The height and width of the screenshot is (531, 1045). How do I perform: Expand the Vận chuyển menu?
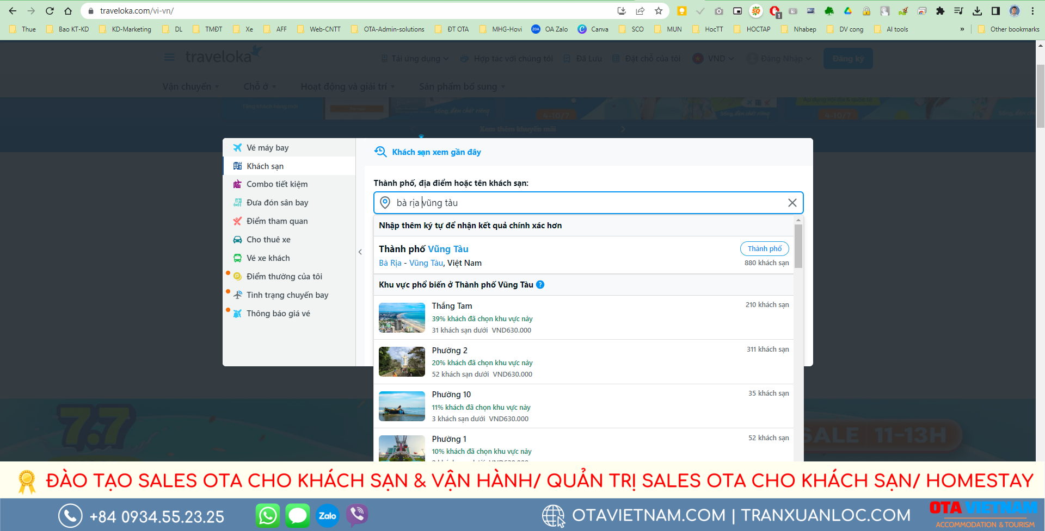(x=190, y=86)
